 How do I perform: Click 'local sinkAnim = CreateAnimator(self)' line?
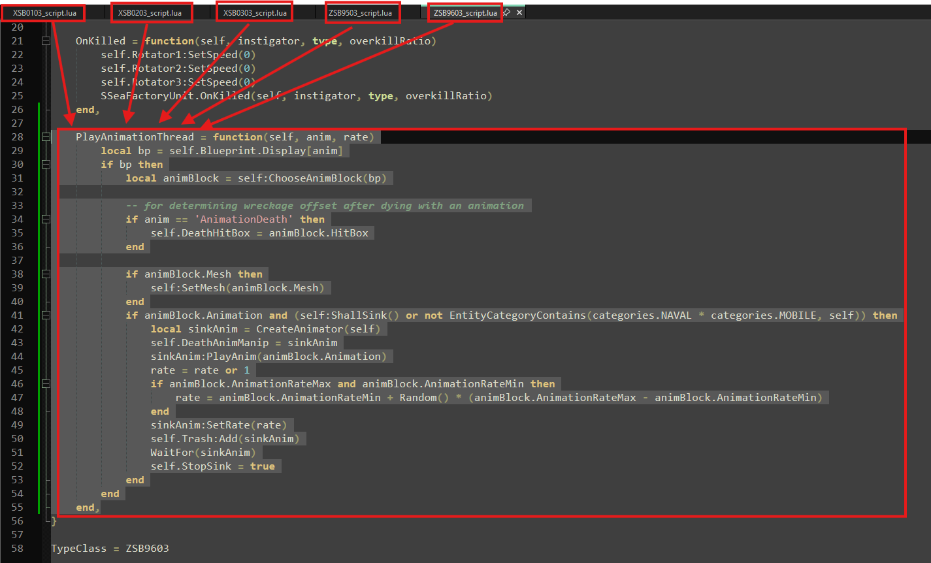[266, 329]
